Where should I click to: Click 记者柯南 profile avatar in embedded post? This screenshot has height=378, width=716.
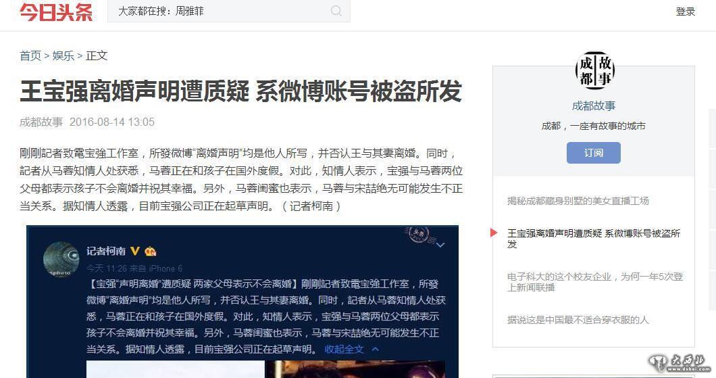point(61,260)
